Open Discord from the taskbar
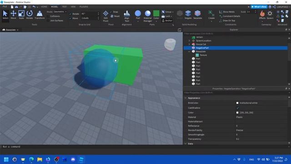The height and width of the screenshot is (164, 291). 73,159
